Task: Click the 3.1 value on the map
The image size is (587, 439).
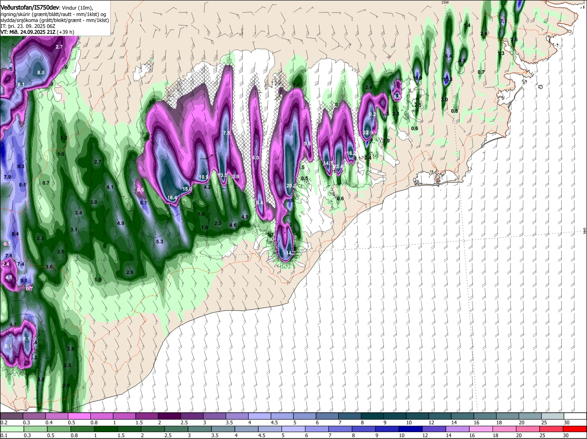Action: (74, 230)
